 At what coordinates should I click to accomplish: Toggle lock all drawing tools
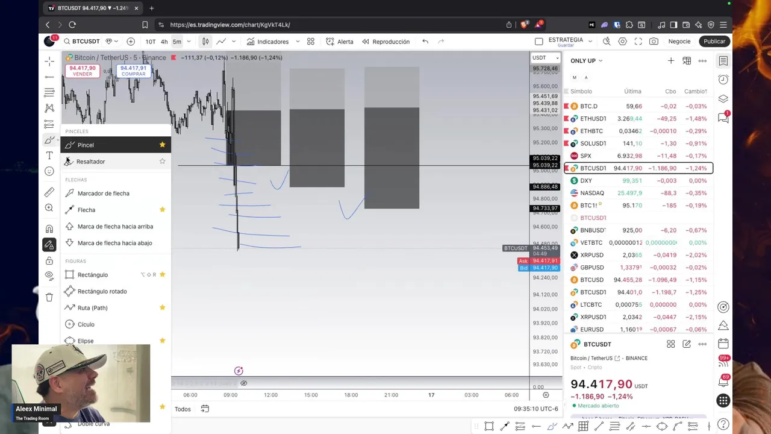pyautogui.click(x=49, y=260)
